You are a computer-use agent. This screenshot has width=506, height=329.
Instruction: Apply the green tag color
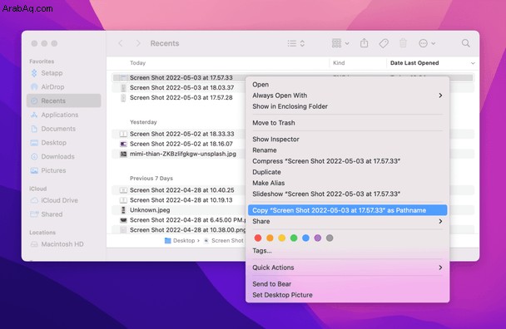pyautogui.click(x=294, y=238)
